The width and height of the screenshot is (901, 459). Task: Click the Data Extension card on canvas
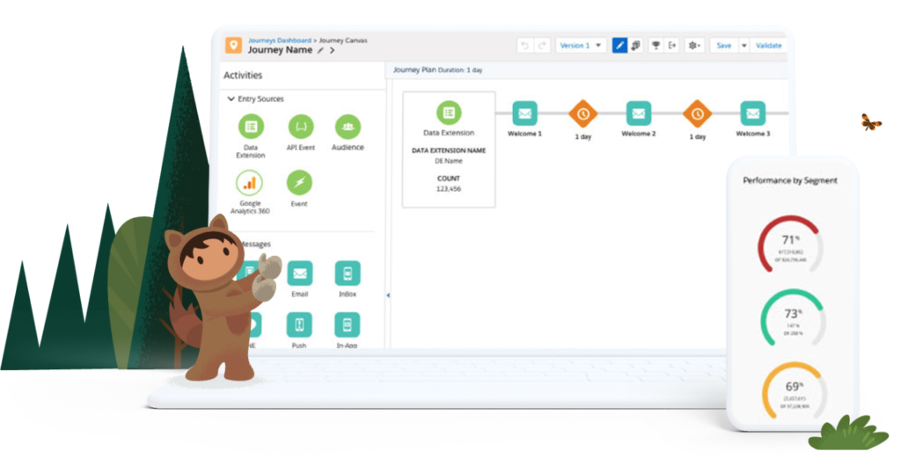(x=449, y=149)
